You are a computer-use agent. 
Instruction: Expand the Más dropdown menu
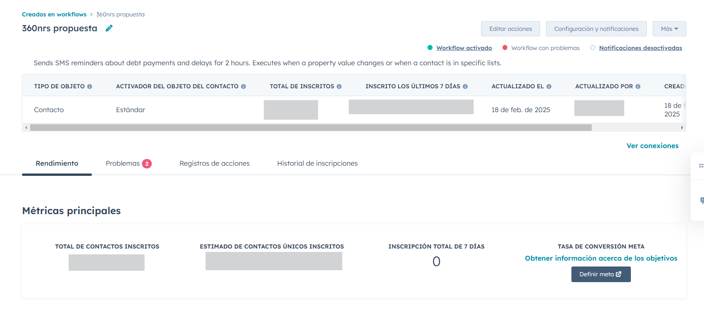click(669, 29)
